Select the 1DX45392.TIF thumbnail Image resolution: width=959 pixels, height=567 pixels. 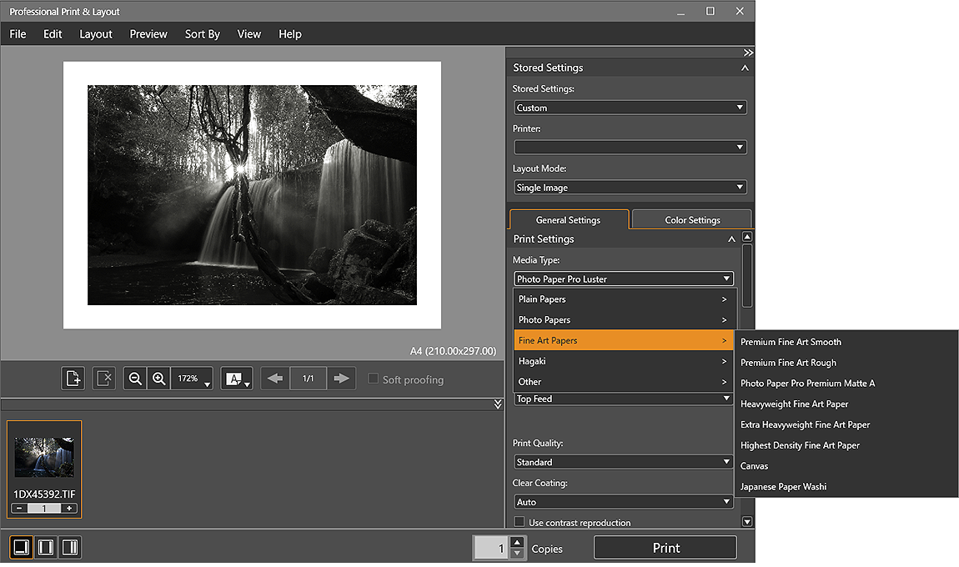(44, 469)
